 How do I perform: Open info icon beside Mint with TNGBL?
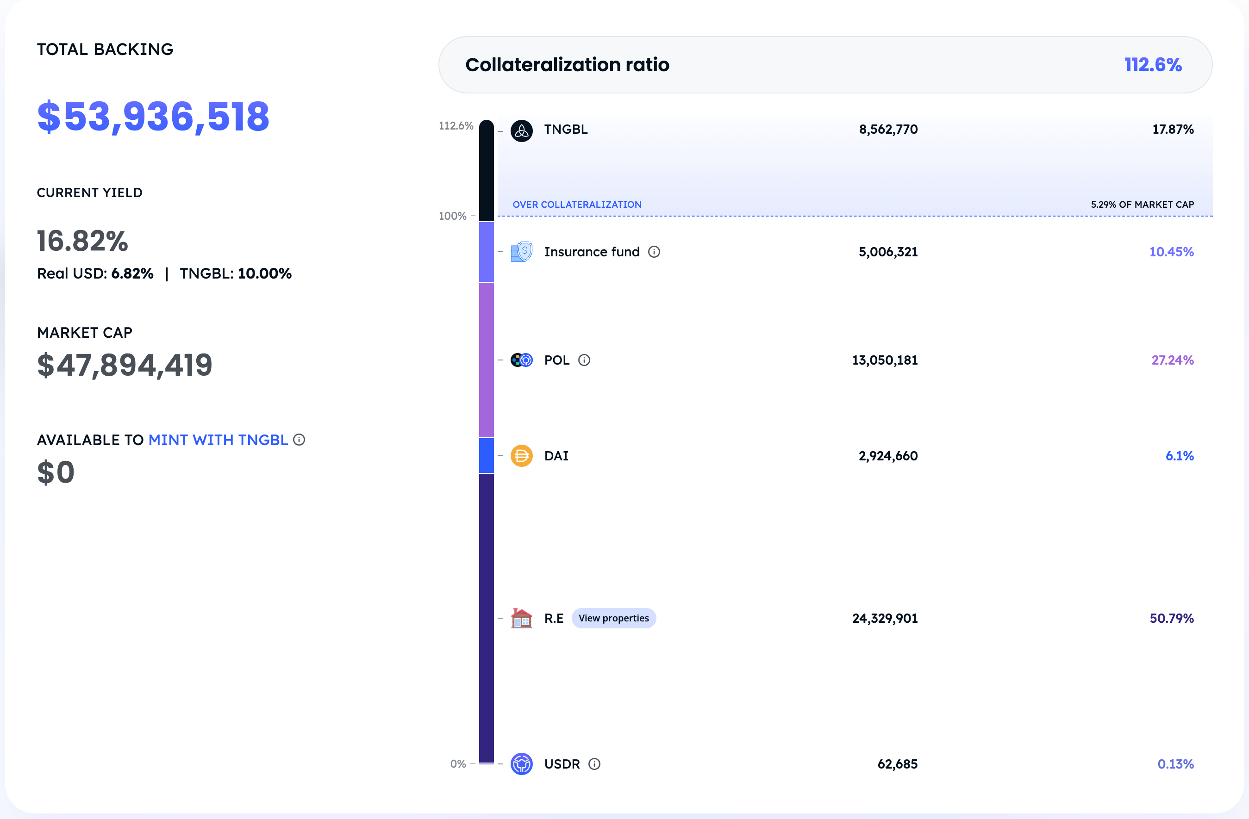click(x=299, y=440)
